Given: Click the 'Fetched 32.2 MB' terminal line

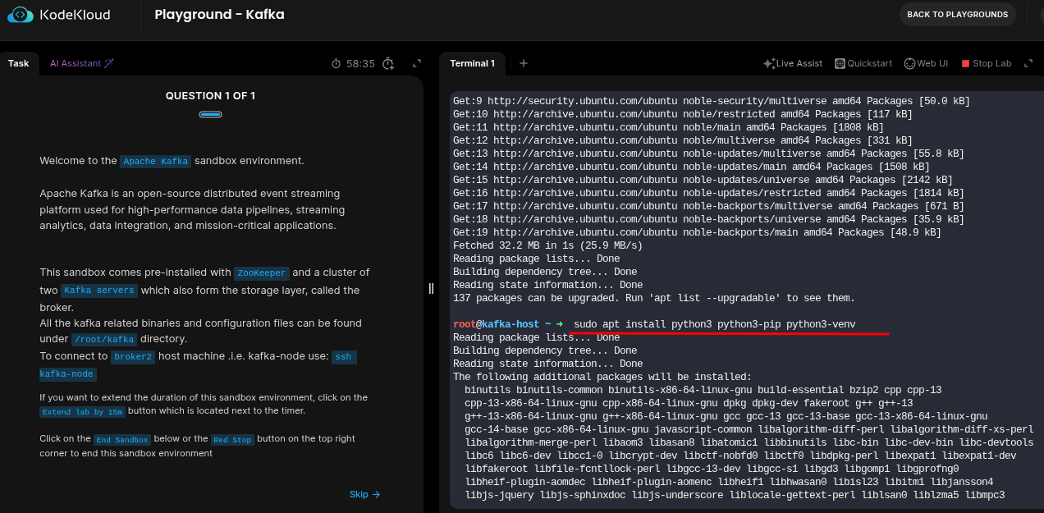Looking at the screenshot, I should click(x=547, y=245).
